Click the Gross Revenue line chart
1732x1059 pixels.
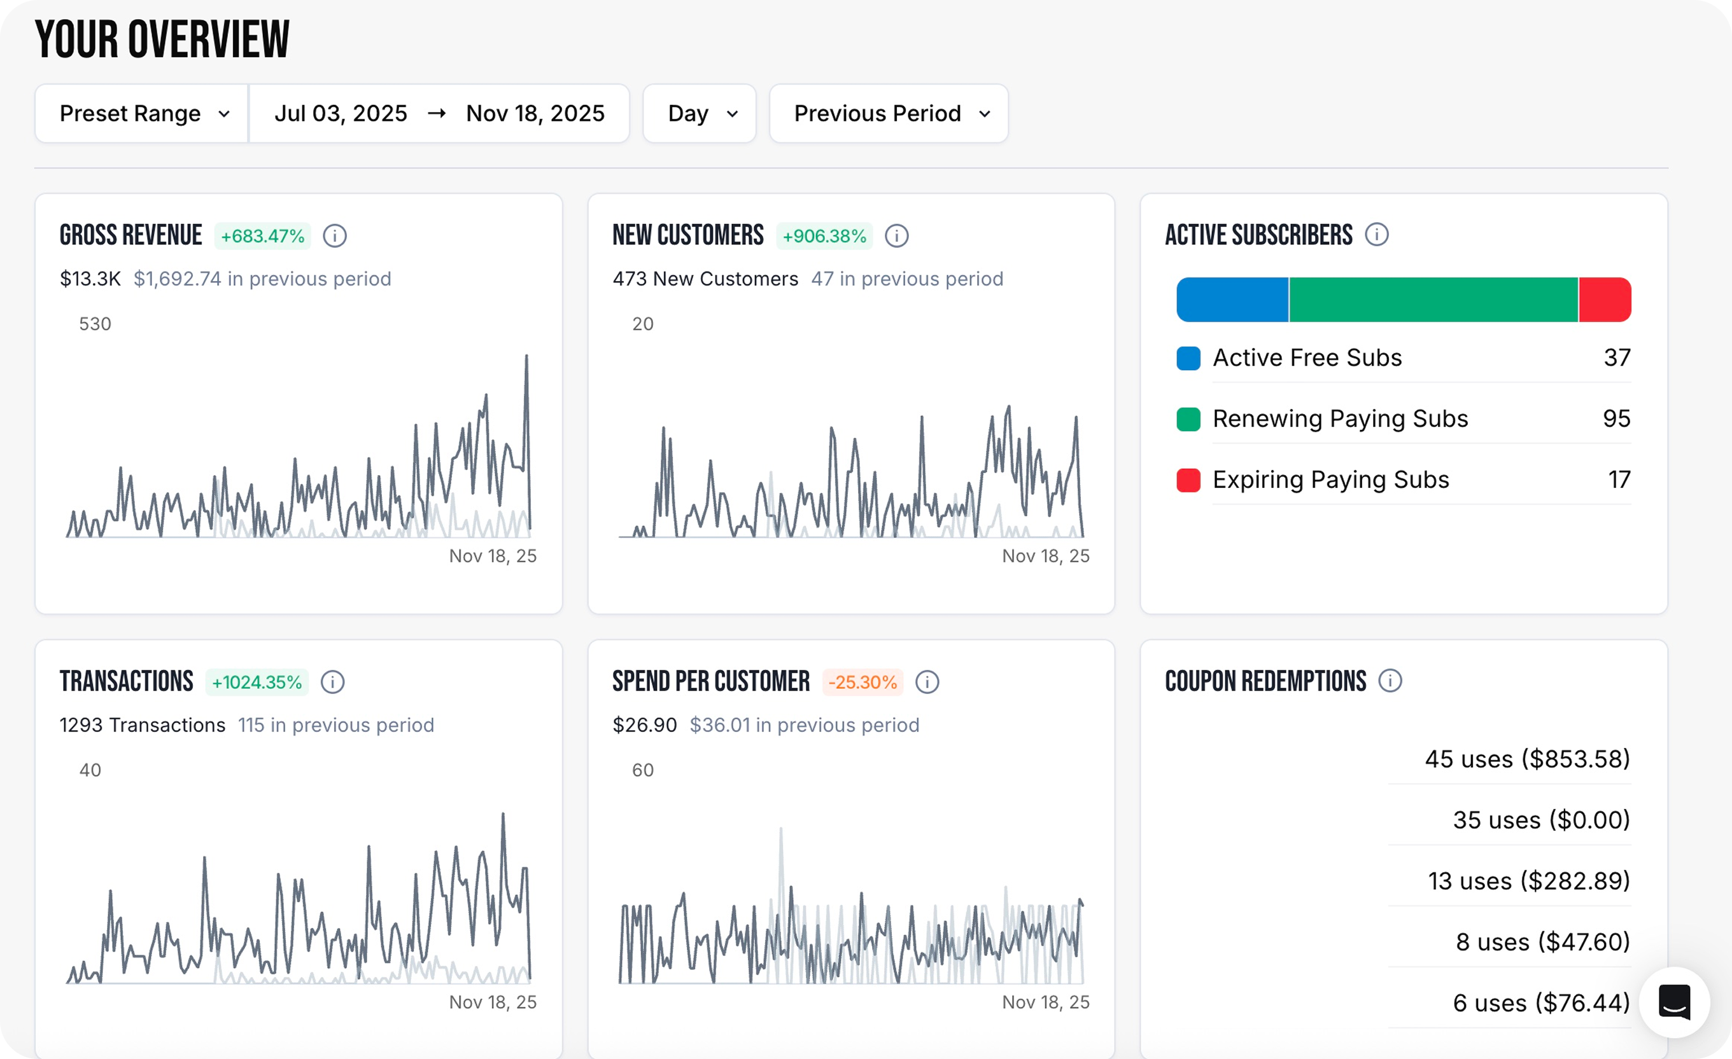click(299, 446)
